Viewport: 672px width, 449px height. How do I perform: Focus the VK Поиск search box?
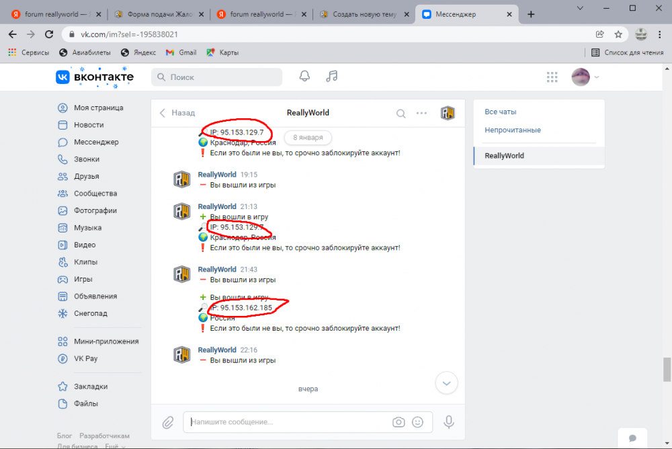click(217, 77)
